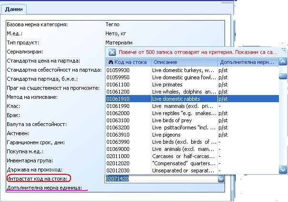Click the Активен label

[x=18, y=133]
